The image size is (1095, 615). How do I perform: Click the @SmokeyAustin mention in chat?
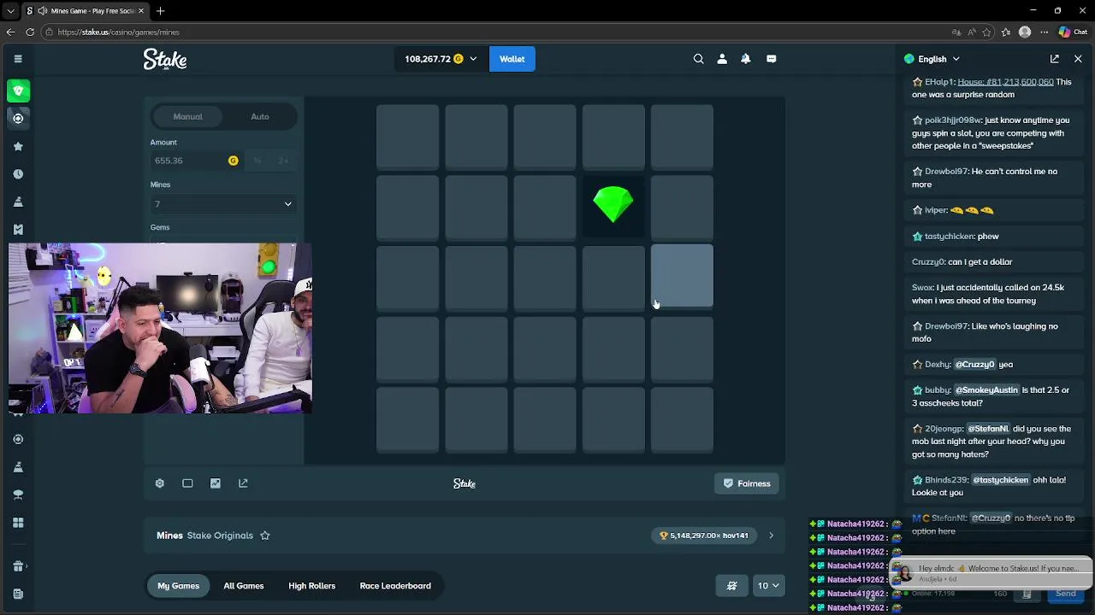[x=986, y=390]
